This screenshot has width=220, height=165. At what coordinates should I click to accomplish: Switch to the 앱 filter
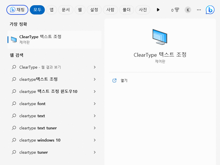(x=51, y=10)
